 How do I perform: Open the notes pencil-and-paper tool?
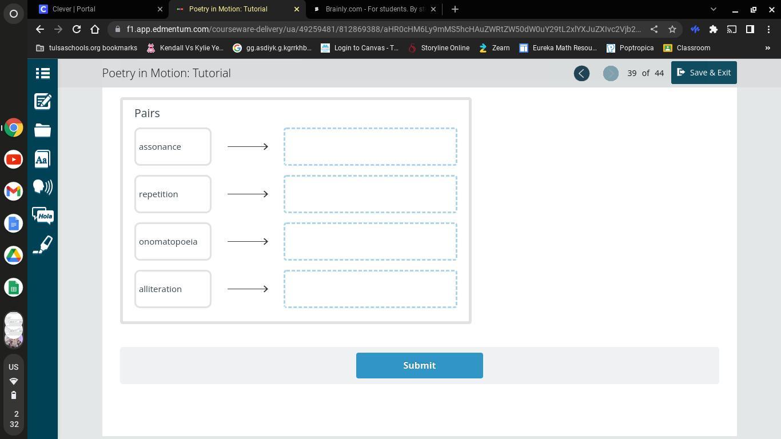43,102
